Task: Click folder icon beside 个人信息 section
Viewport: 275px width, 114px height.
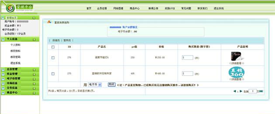Action: pos(3,40)
